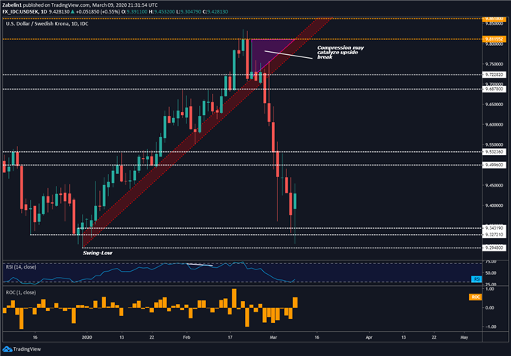Screen dimensions: 511x356
Task: Select the 9.499600 price level label
Action: tap(494, 165)
